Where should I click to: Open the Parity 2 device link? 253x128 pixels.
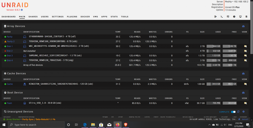pos(11,41)
